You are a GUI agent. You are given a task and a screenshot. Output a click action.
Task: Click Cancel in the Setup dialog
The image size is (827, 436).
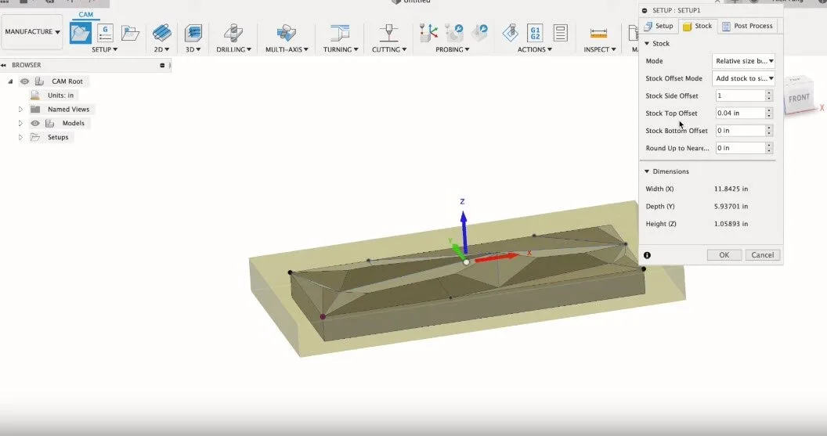pos(763,255)
